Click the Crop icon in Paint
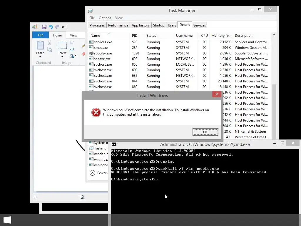Image resolution: width=301 pixels, height=226 pixels. coord(72,43)
